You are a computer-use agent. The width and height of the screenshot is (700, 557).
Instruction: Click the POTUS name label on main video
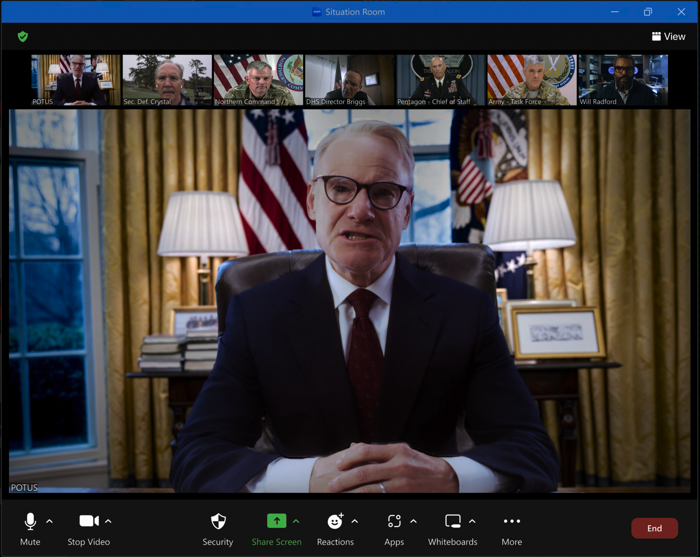tap(24, 487)
